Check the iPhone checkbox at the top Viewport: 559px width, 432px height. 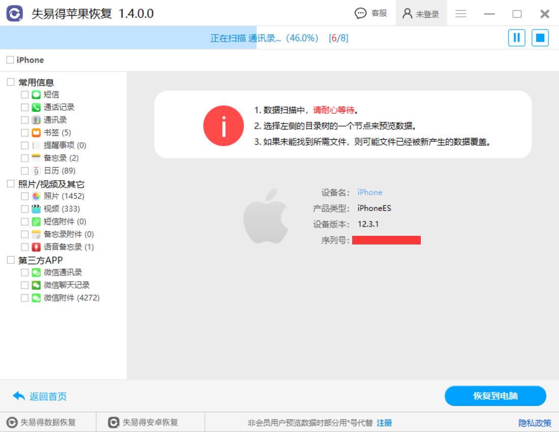(9, 59)
